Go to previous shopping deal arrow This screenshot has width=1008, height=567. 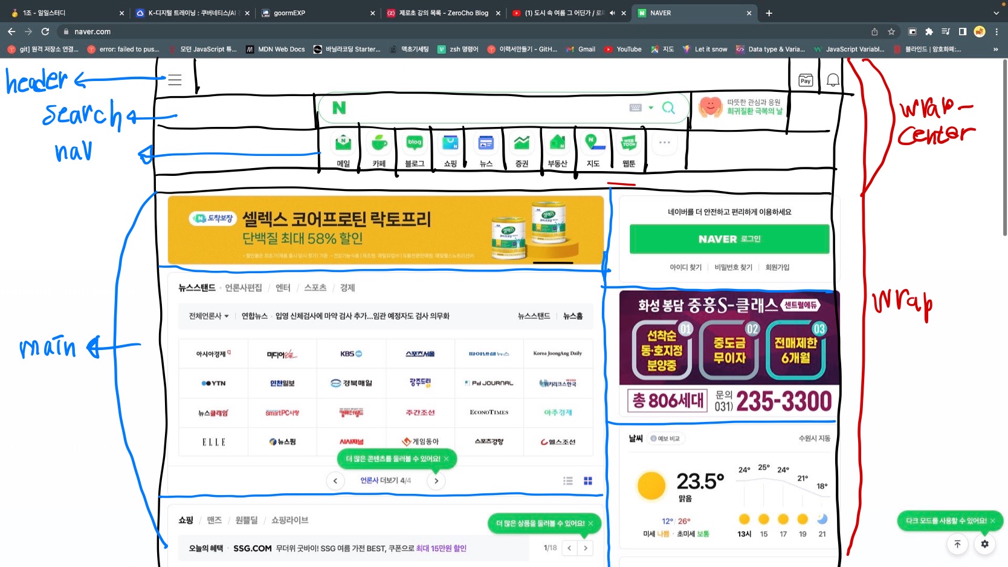569,548
